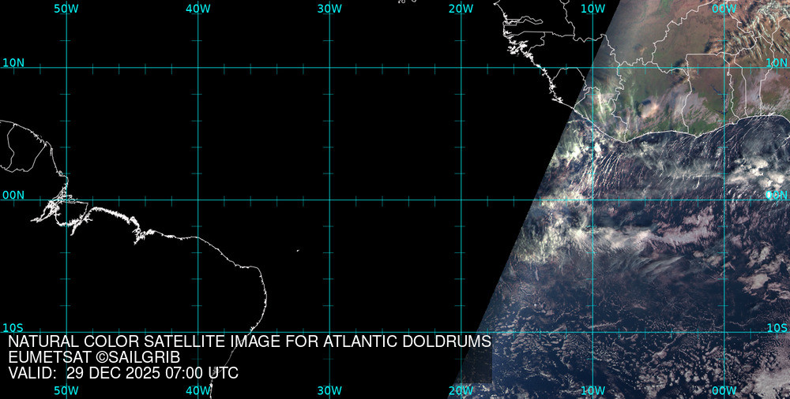790x399 pixels.
Task: Select the left-side 00N equator label
Action: (13, 195)
